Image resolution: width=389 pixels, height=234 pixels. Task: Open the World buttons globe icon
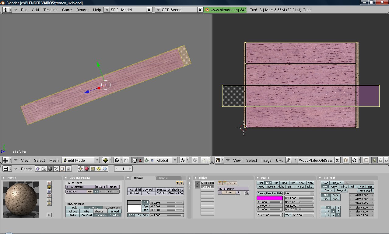pos(105,169)
